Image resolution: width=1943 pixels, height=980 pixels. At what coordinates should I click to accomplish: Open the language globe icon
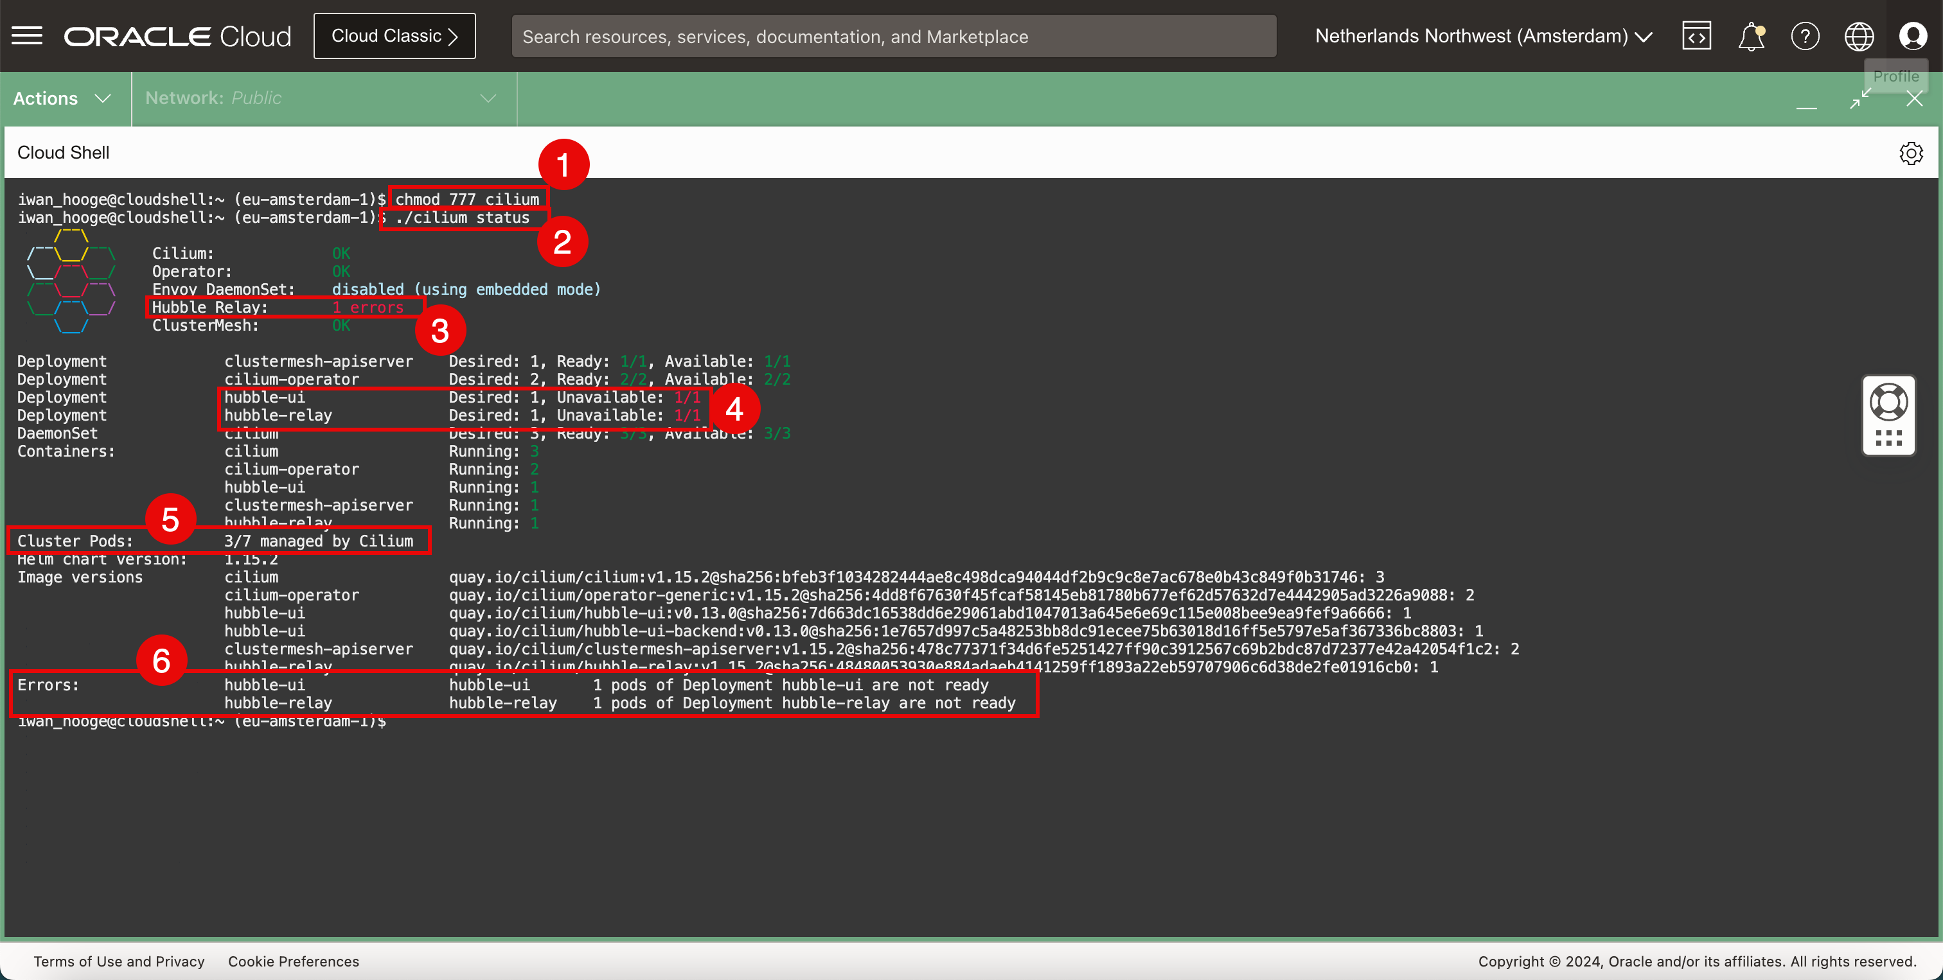tap(1859, 35)
